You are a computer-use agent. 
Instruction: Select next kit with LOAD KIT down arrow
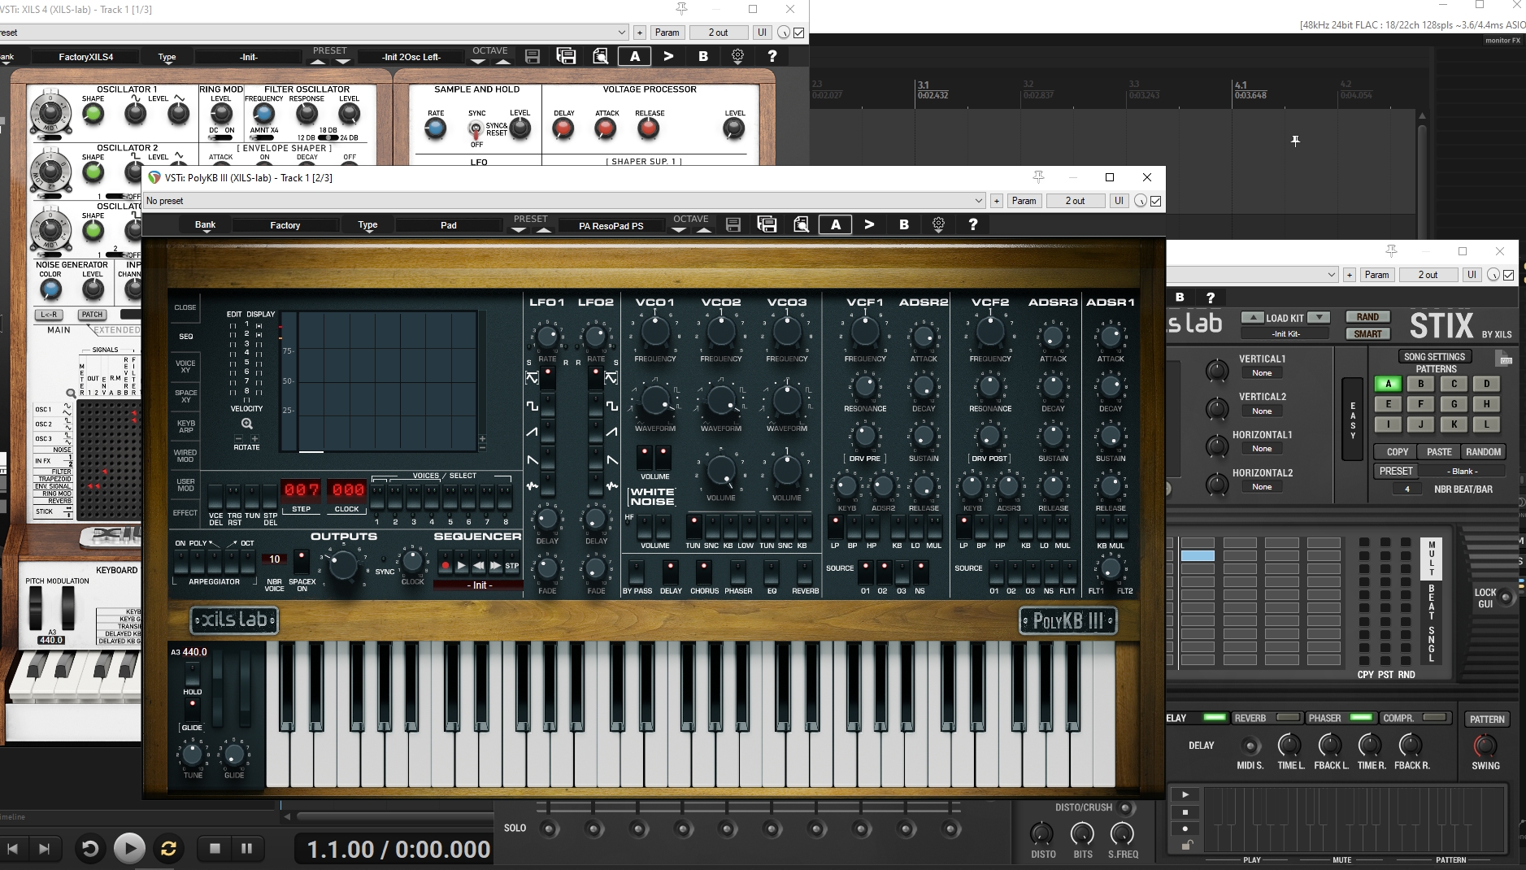1319,317
